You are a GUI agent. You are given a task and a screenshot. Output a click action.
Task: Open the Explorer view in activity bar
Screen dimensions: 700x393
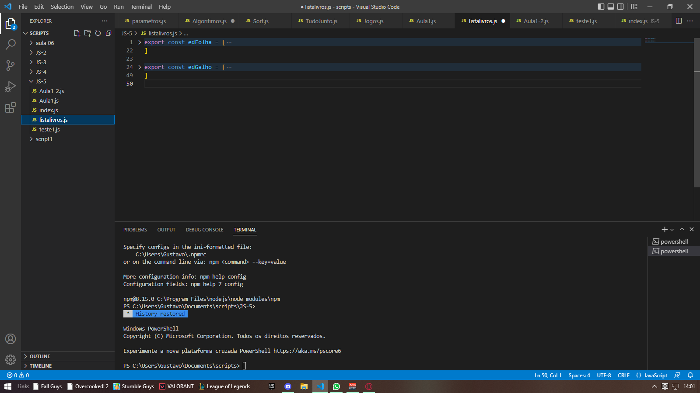(x=10, y=24)
